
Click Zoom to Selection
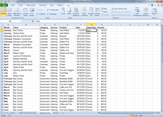[x=76, y=12]
